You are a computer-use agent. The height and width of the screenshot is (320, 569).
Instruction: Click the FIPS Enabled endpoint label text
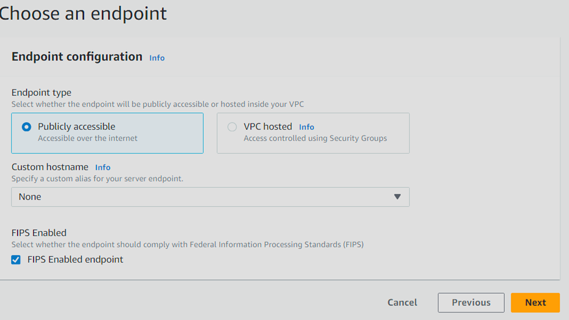click(75, 259)
